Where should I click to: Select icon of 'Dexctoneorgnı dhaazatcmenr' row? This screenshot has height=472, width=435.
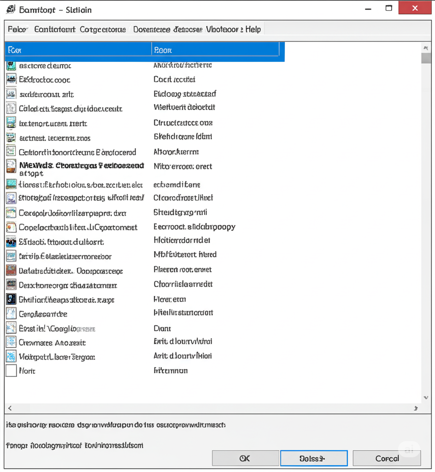(x=11, y=284)
